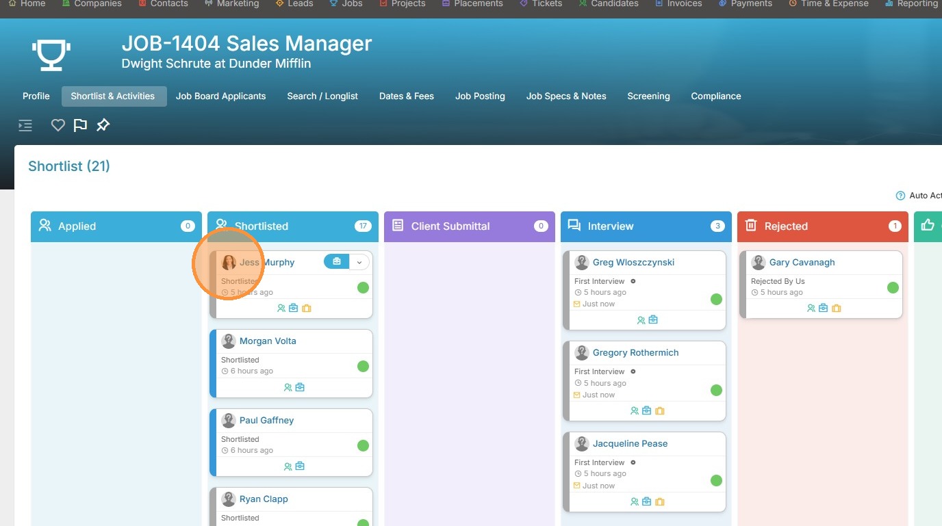This screenshot has width=942, height=526.
Task: Click the green status dot on Gary Cavanagh's card
Action: pyautogui.click(x=893, y=287)
